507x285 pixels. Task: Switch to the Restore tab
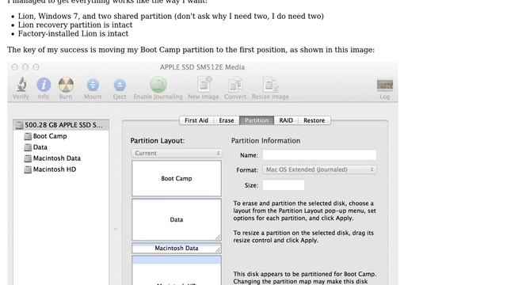(314, 120)
